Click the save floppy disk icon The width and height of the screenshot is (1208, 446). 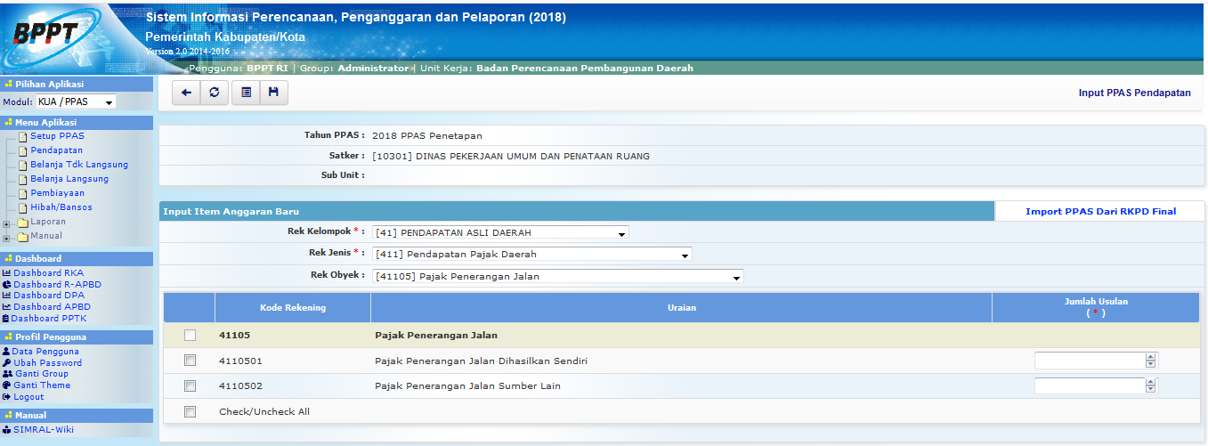273,92
